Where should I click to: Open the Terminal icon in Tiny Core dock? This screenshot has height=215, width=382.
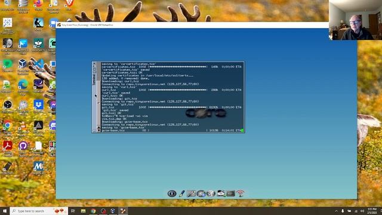click(230, 193)
